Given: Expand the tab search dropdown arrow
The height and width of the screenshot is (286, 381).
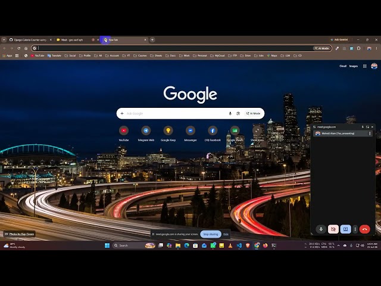Looking at the screenshot, I should [4, 40].
